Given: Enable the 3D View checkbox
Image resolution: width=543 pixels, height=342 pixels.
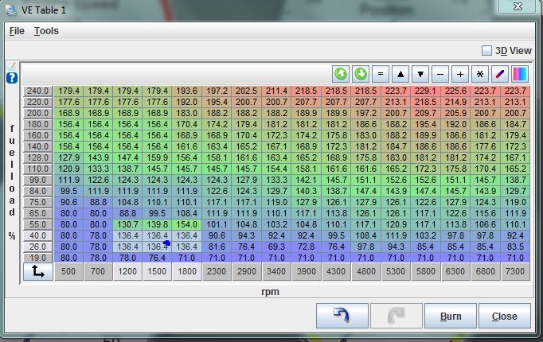Looking at the screenshot, I should (x=487, y=51).
